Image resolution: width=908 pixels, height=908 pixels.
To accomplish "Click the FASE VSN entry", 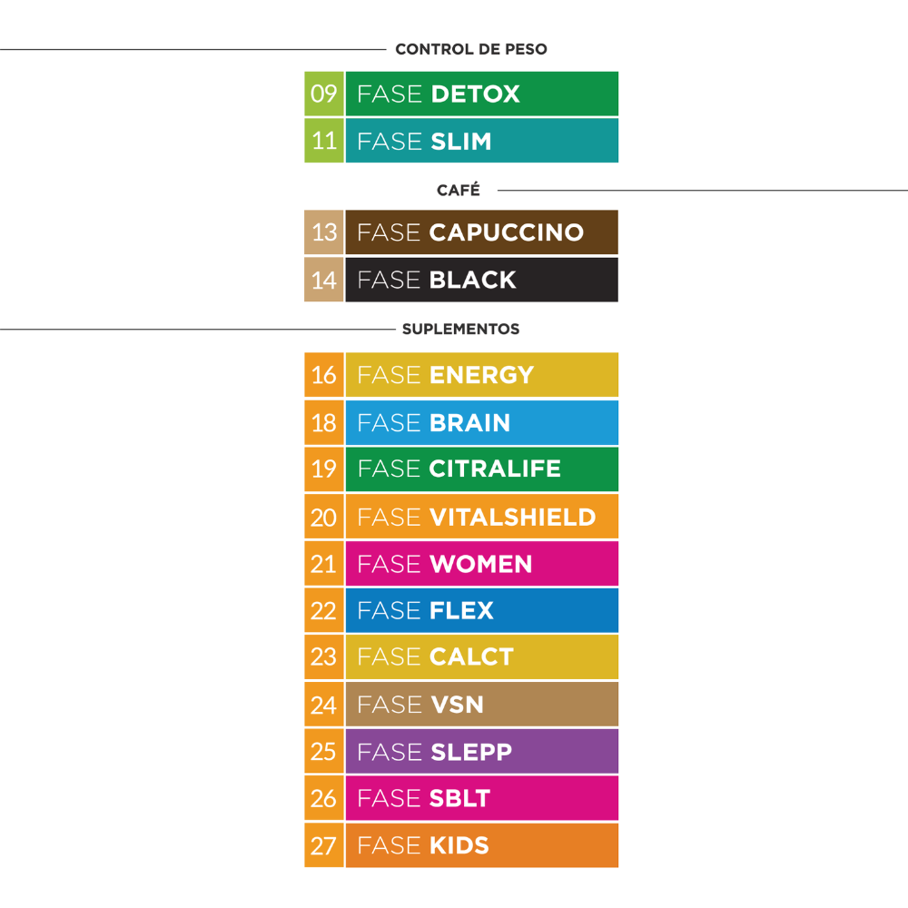I will [481, 705].
